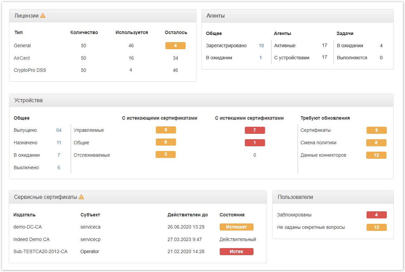Click the Управляемые expiring certificates badge
The image size is (405, 272).
166,130
